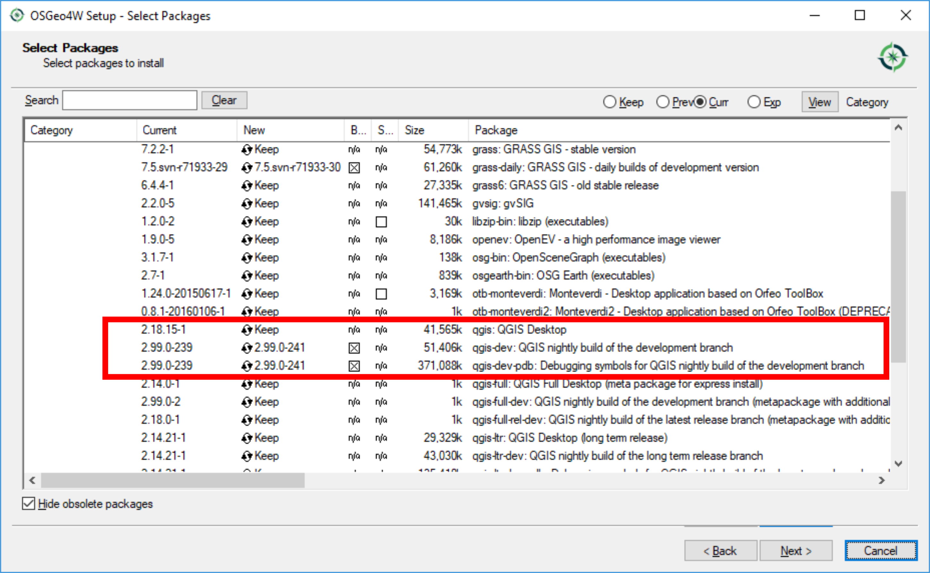Click cycle icon for otb-monteverdi Keep row
The width and height of the screenshot is (930, 573).
click(247, 294)
